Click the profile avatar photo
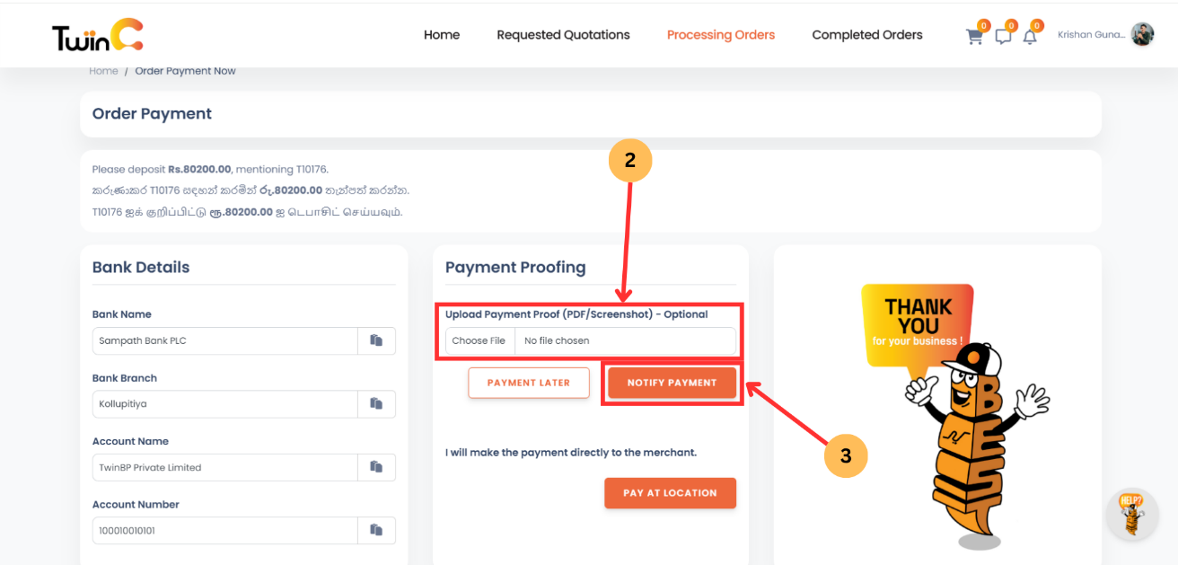This screenshot has width=1178, height=565. click(x=1142, y=34)
